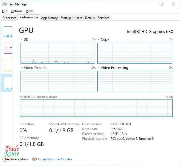Open the 3D engine dropdown chevron
The image size is (180, 166).
click(22, 39)
